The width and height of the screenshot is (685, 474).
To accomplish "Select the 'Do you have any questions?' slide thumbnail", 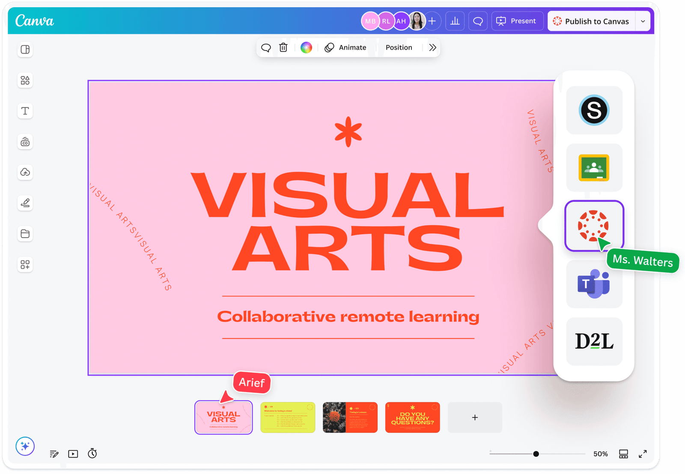I will pyautogui.click(x=412, y=417).
